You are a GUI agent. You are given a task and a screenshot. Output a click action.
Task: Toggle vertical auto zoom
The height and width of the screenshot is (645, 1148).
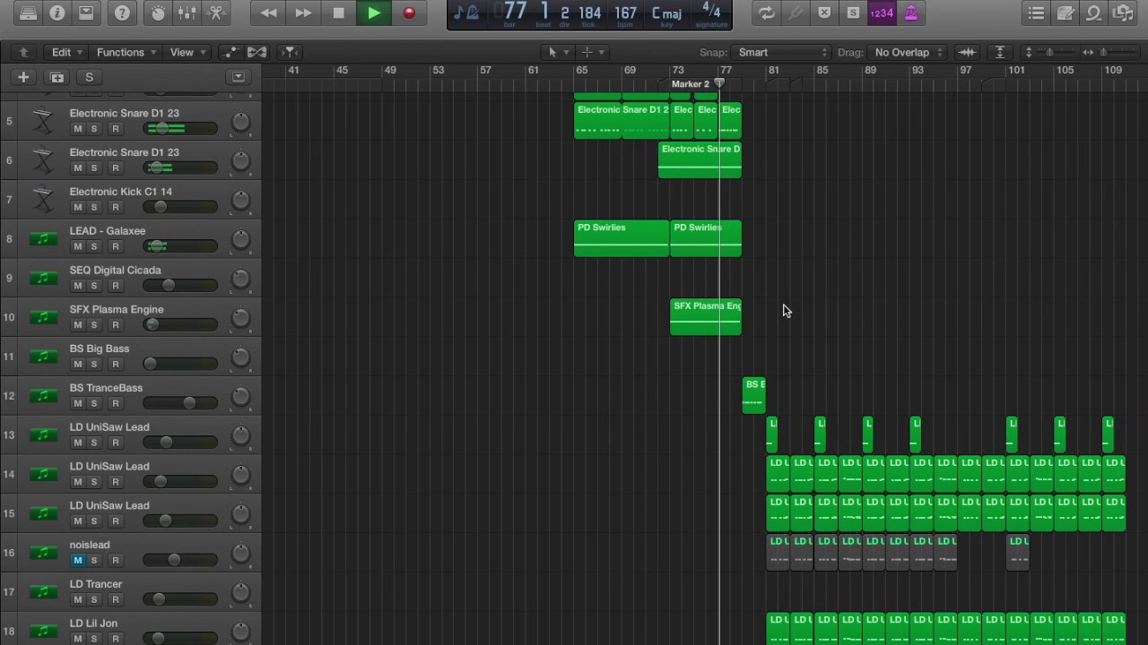click(x=999, y=52)
